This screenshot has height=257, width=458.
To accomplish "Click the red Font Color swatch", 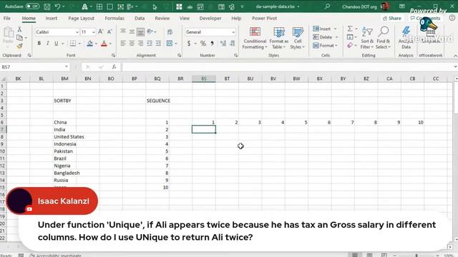I will (x=104, y=44).
